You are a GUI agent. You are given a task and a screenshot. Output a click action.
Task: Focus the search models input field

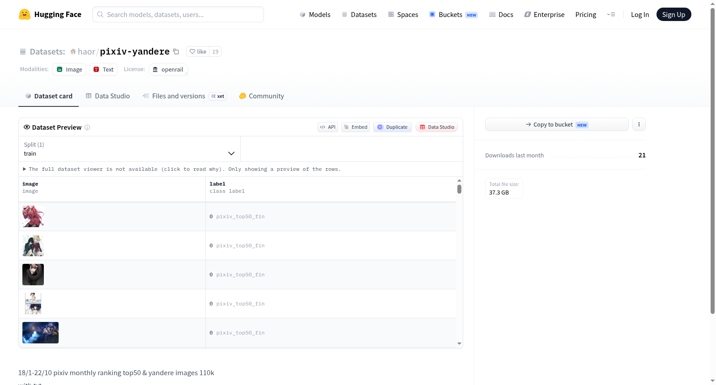coord(178,14)
